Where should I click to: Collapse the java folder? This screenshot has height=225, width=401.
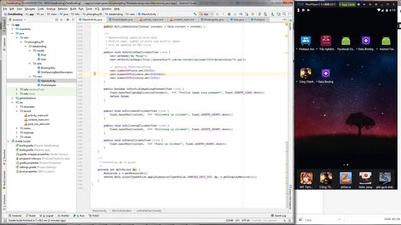pyautogui.click(x=13, y=33)
